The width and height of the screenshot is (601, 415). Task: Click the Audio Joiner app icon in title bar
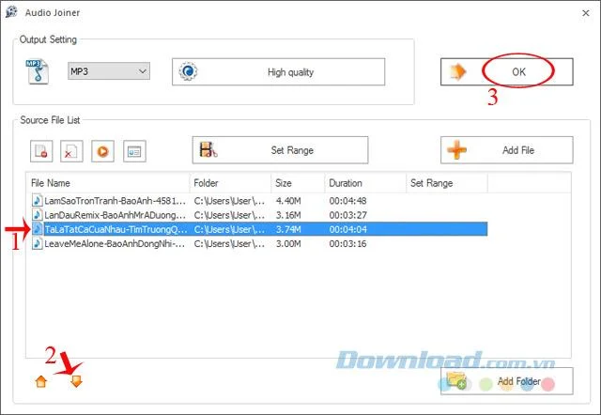click(11, 12)
